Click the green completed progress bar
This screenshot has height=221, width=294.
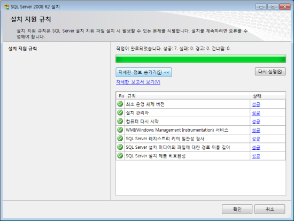click(x=200, y=59)
